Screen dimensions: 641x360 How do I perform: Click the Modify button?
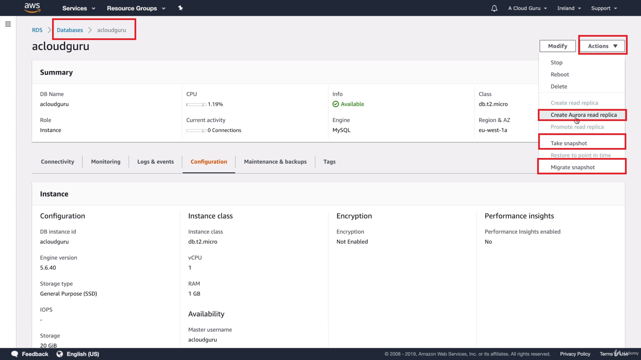click(557, 46)
